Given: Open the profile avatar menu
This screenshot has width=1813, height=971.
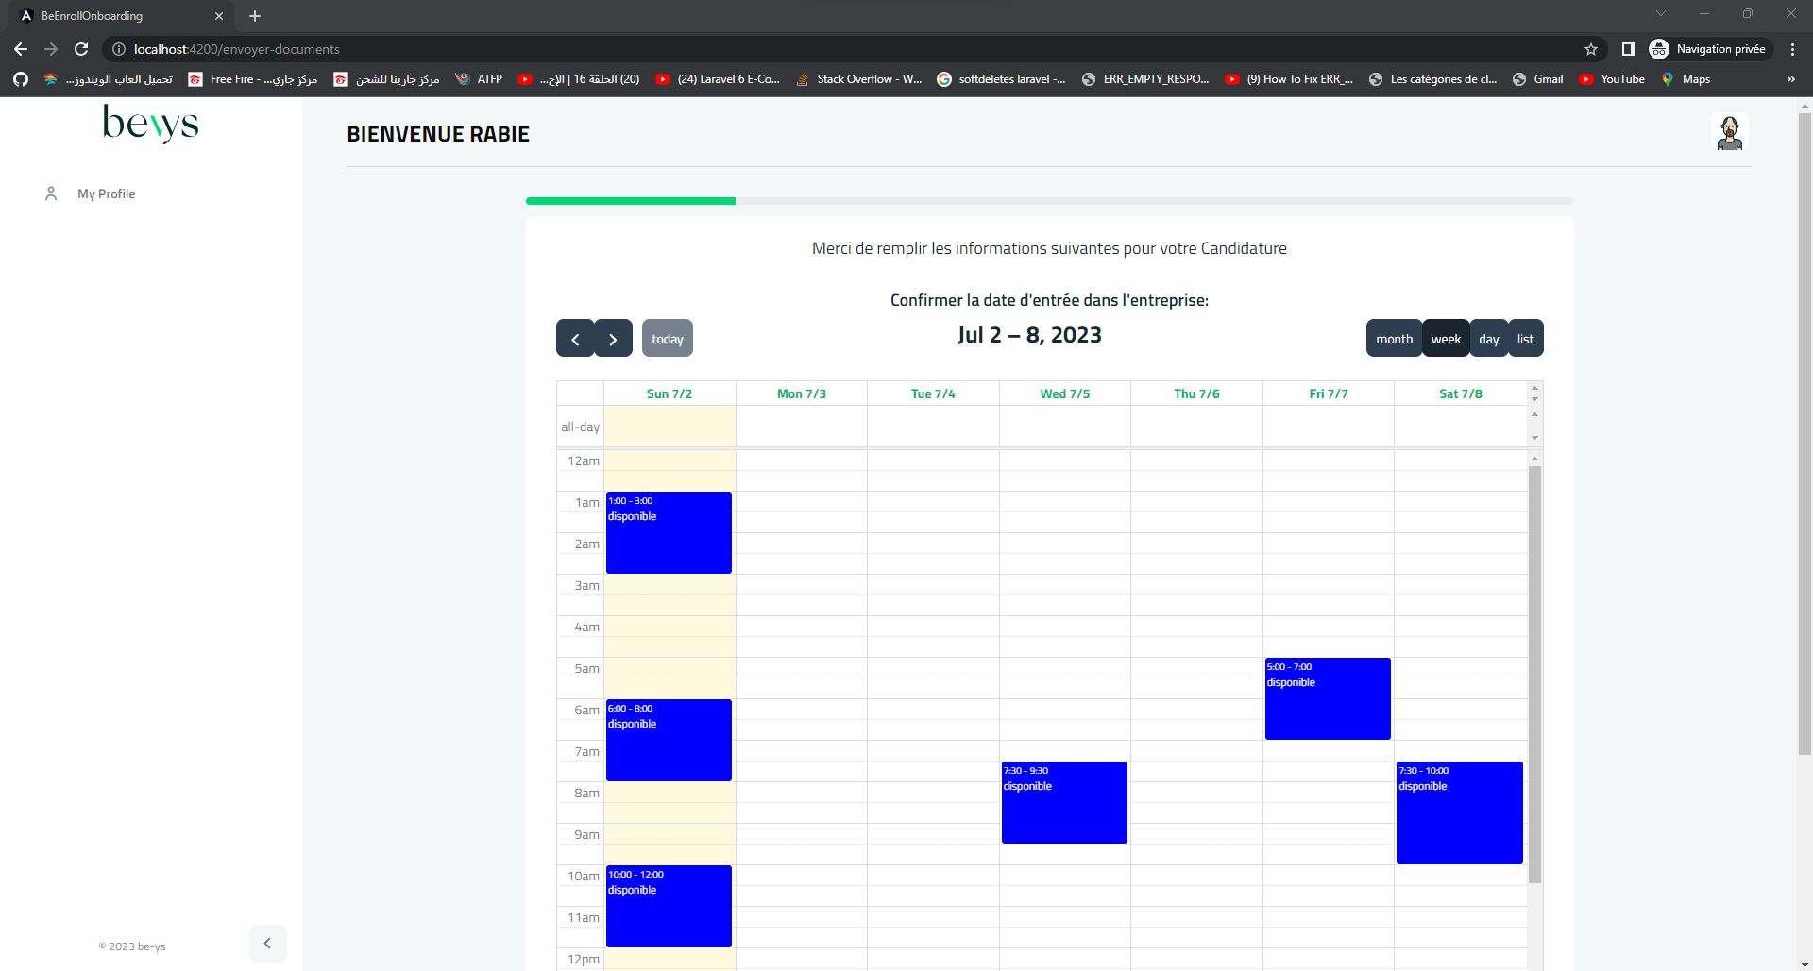Looking at the screenshot, I should (x=1729, y=132).
